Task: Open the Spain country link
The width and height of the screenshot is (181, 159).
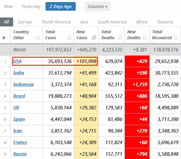Action: point(19,119)
